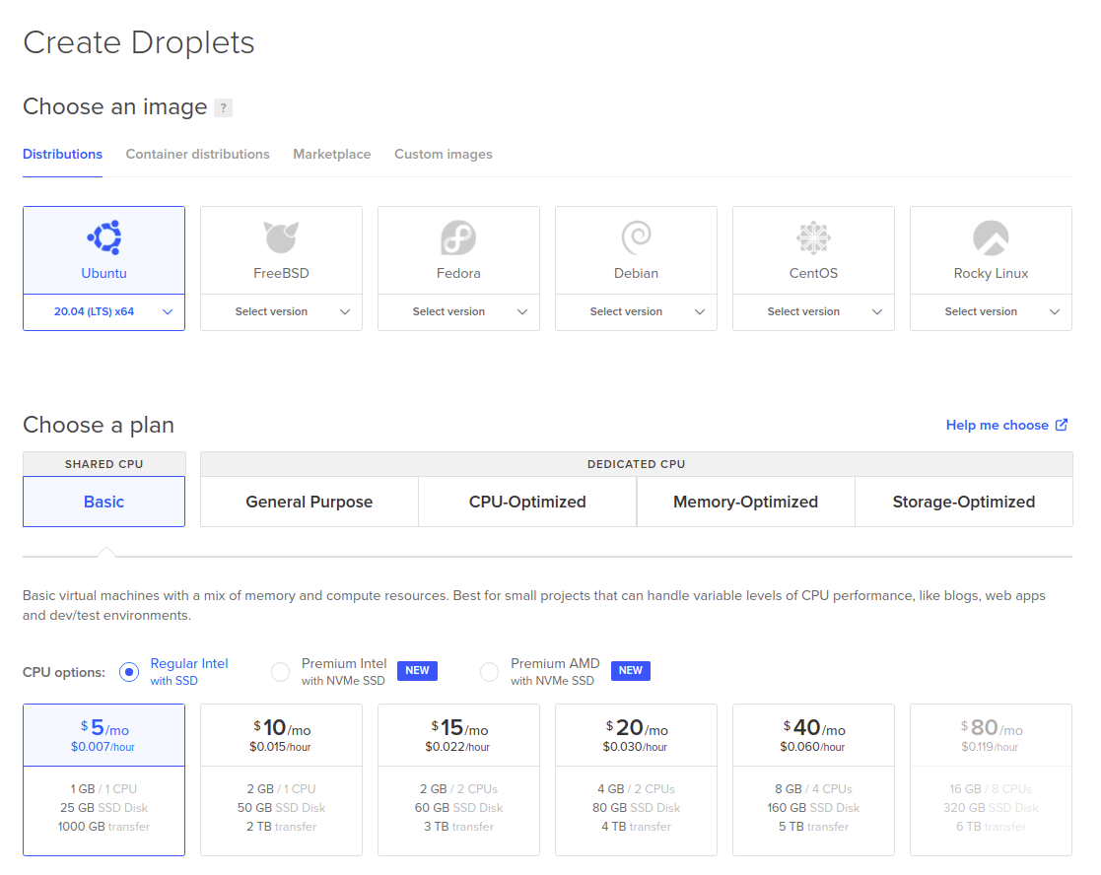Choose the CentOS logo icon

pos(813,237)
